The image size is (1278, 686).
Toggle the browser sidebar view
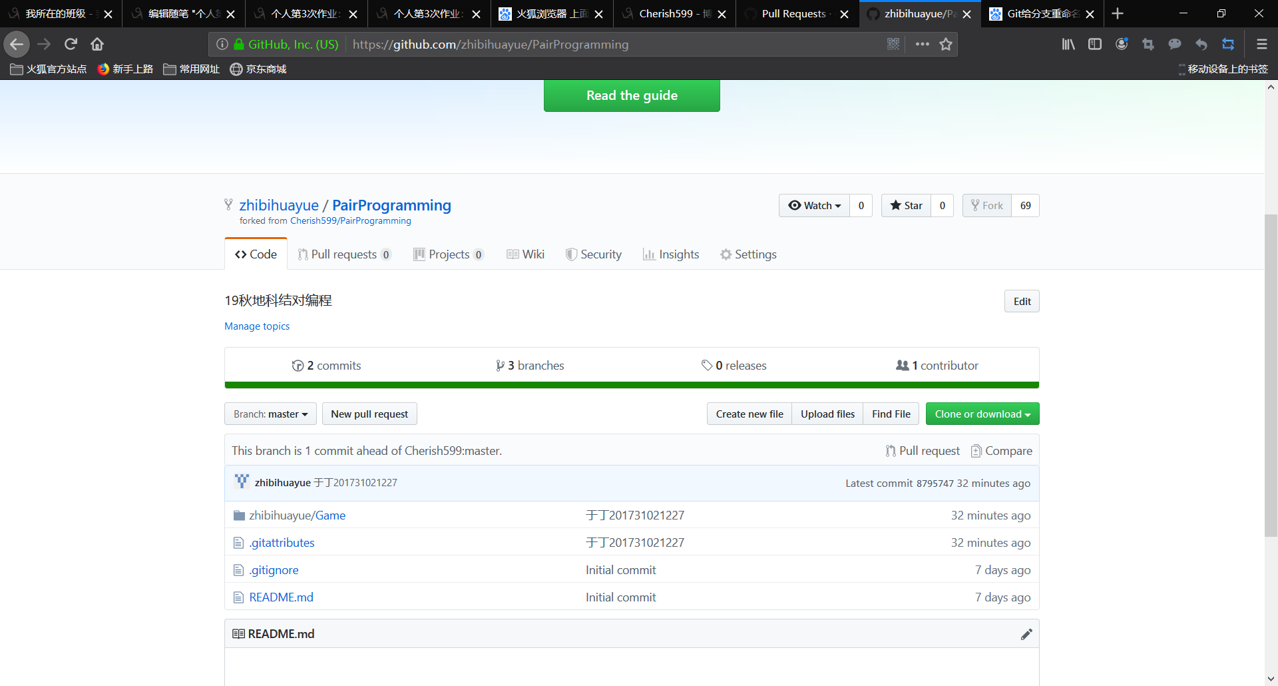click(x=1095, y=44)
